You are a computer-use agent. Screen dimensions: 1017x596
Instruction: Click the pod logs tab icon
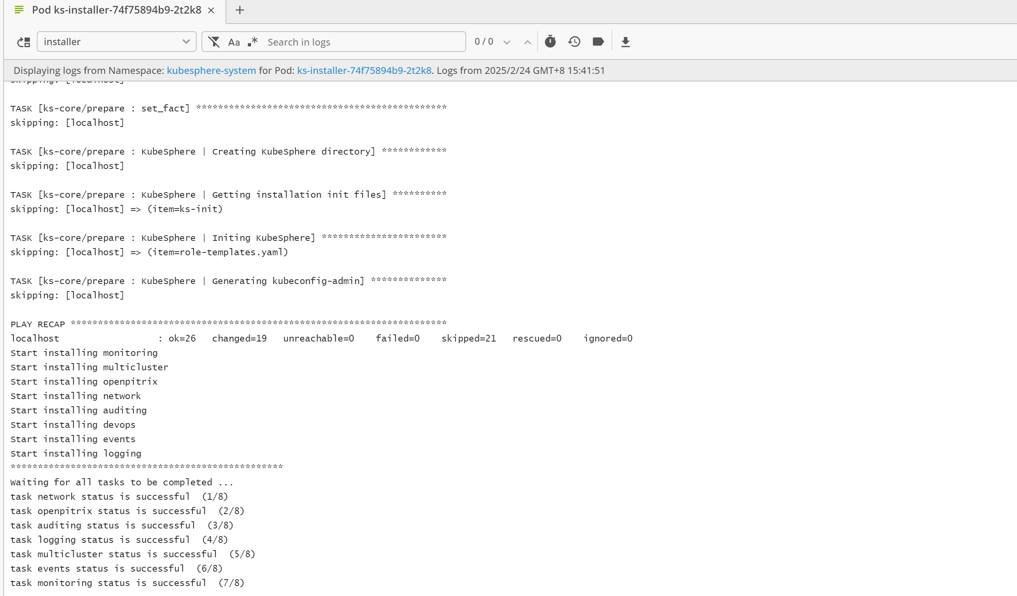coord(19,10)
